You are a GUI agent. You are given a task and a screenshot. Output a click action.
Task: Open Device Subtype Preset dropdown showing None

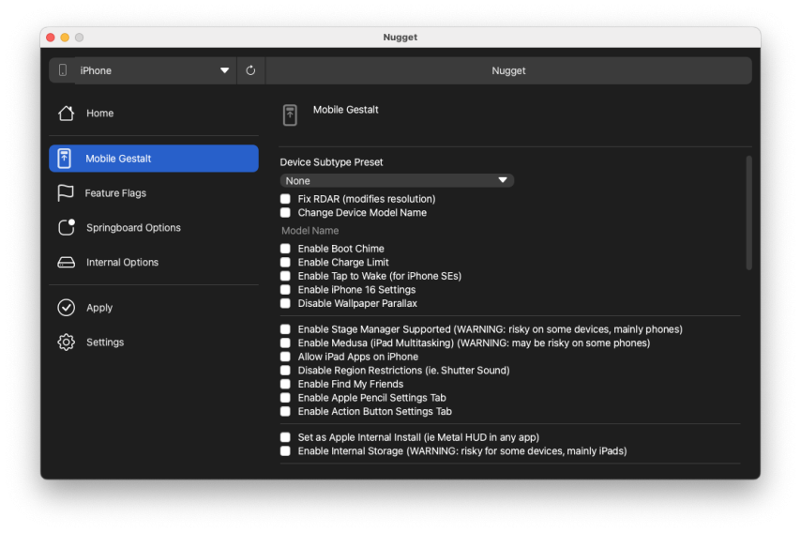tap(397, 180)
